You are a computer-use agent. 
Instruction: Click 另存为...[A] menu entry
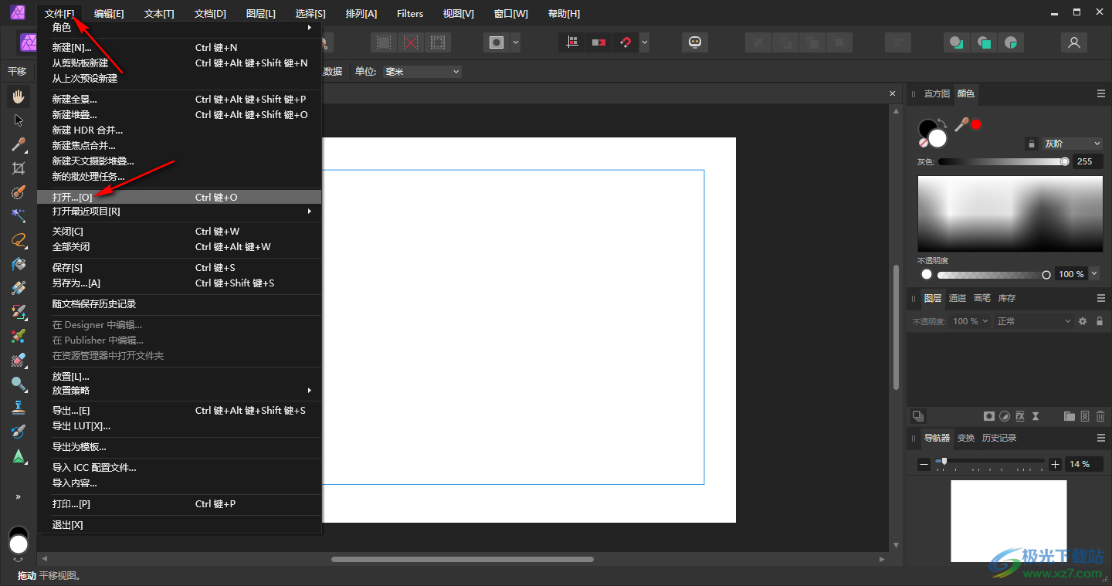[x=76, y=283]
